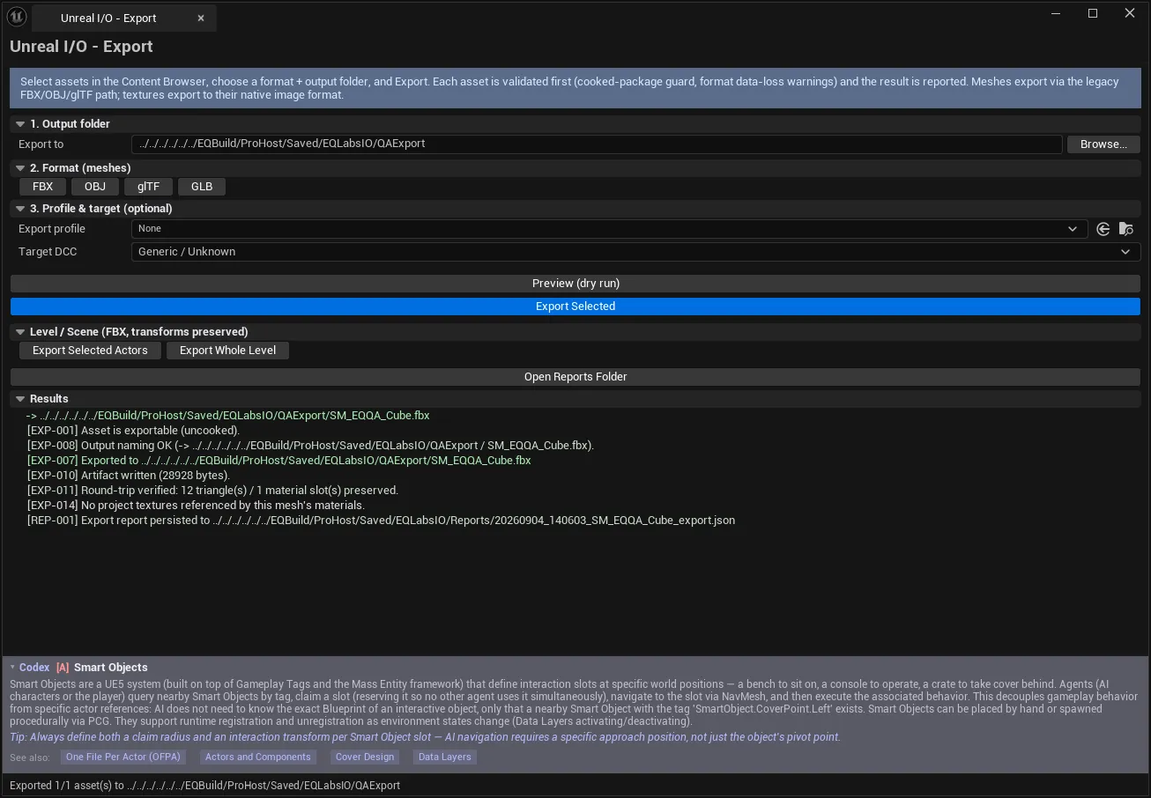The height and width of the screenshot is (798, 1151).
Task: Select the GLB mesh format
Action: (x=202, y=187)
